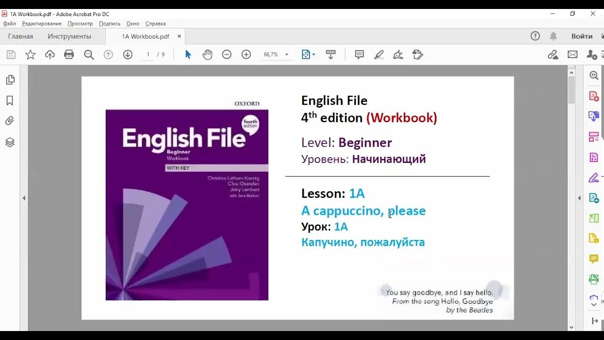Screen dimensions: 604x340
Task: Click the English File book cover image
Action: 187,204
